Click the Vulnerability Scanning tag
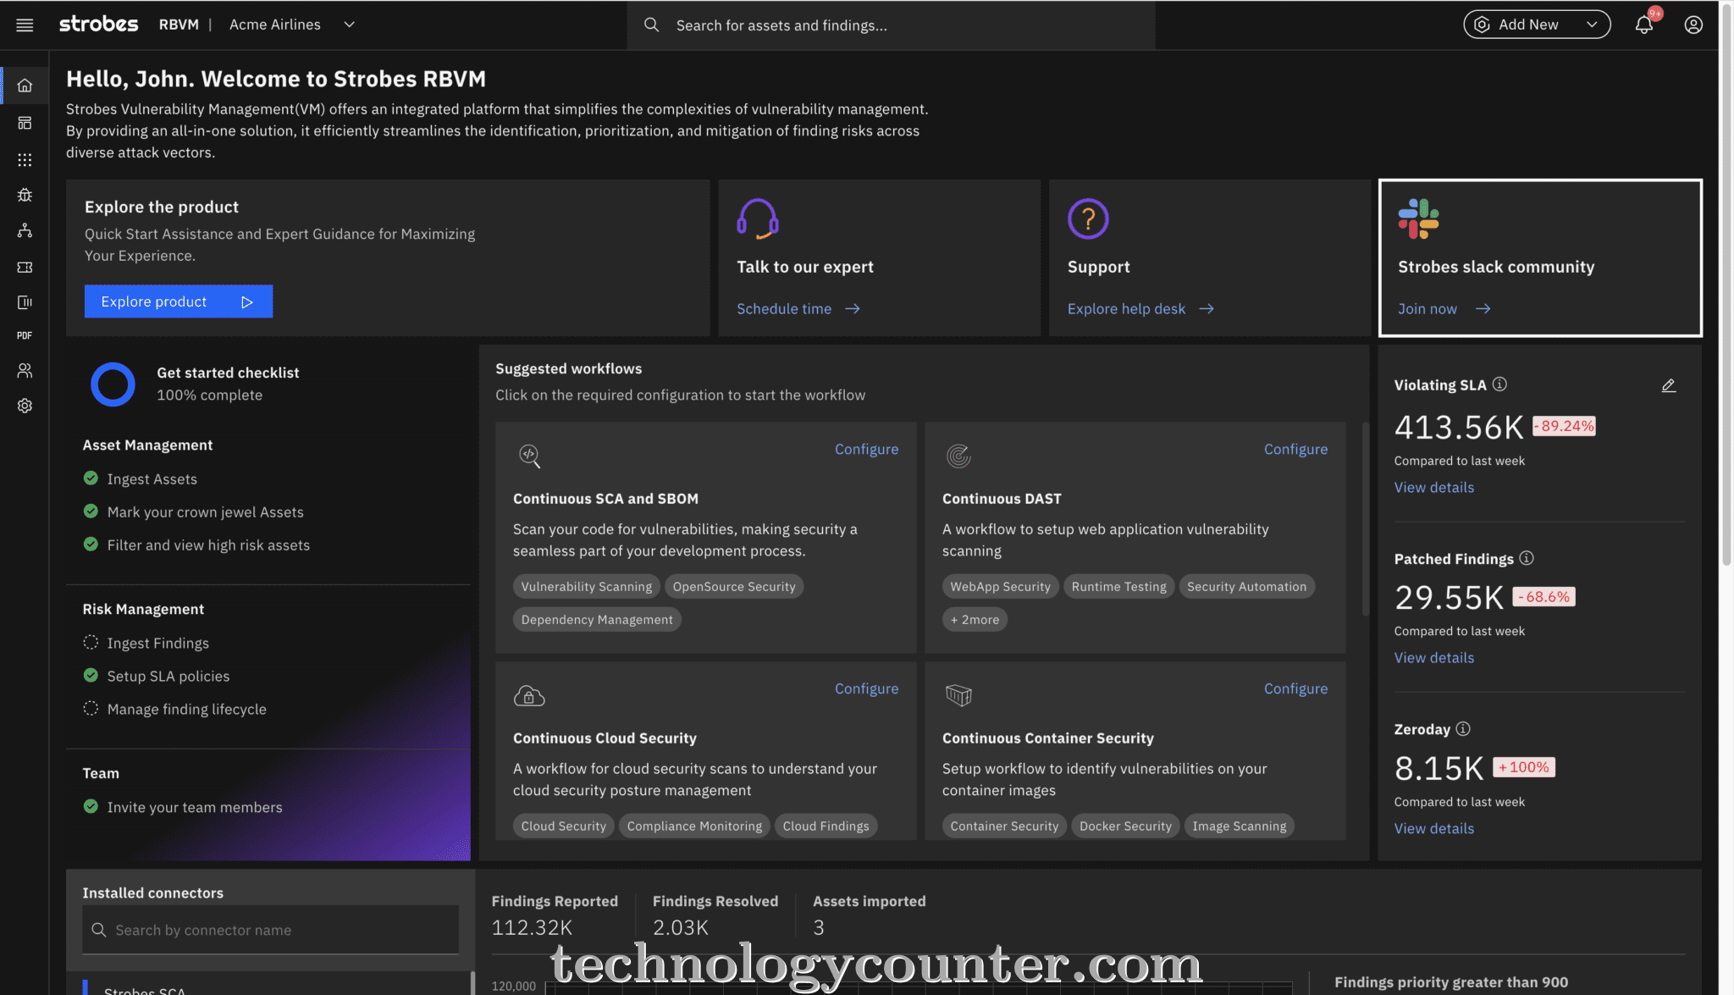 (587, 586)
